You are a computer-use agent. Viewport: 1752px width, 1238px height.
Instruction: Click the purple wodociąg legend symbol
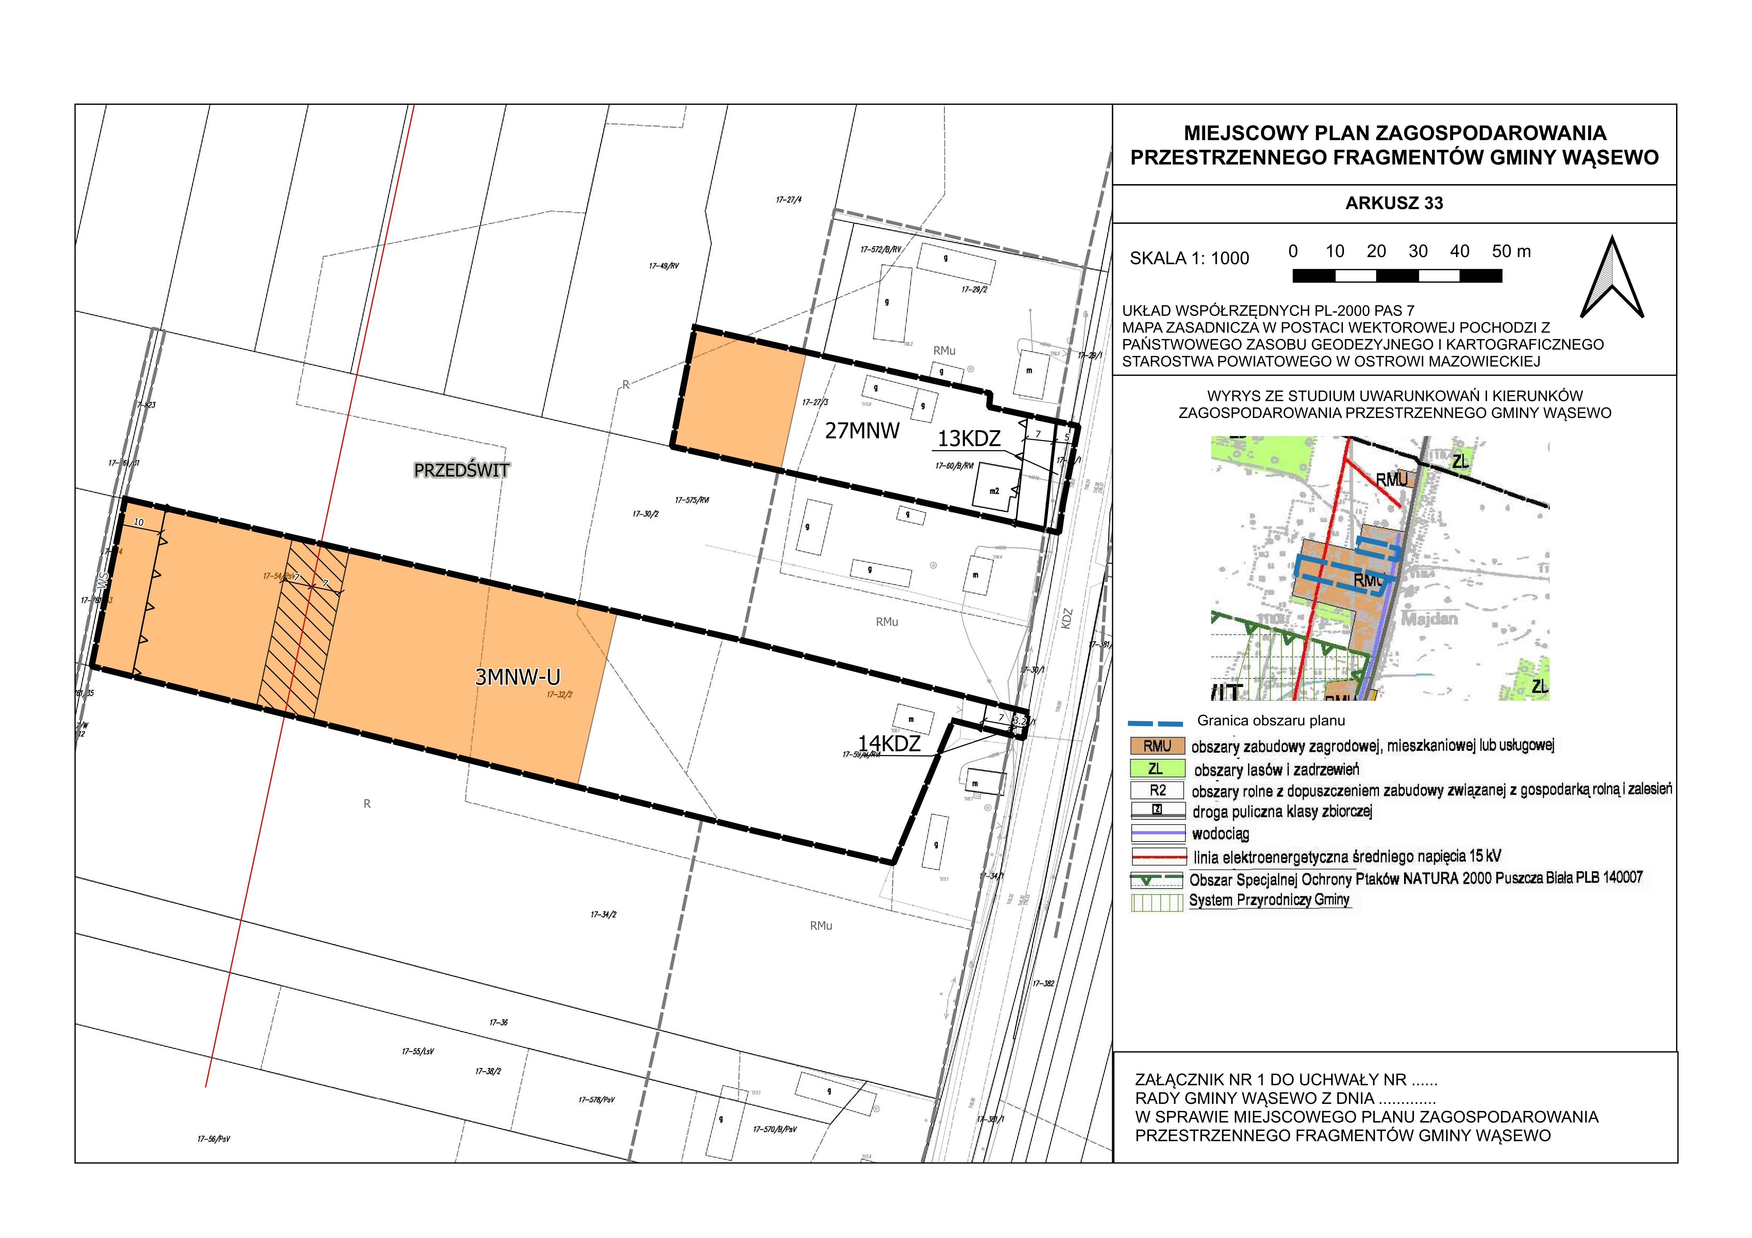(x=1158, y=834)
